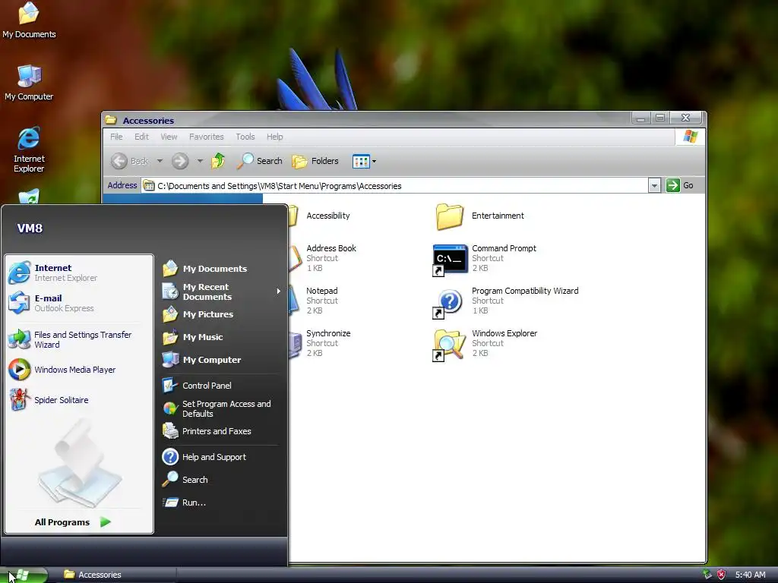Click the red shield security tray icon
778x583 pixels.
coord(721,575)
